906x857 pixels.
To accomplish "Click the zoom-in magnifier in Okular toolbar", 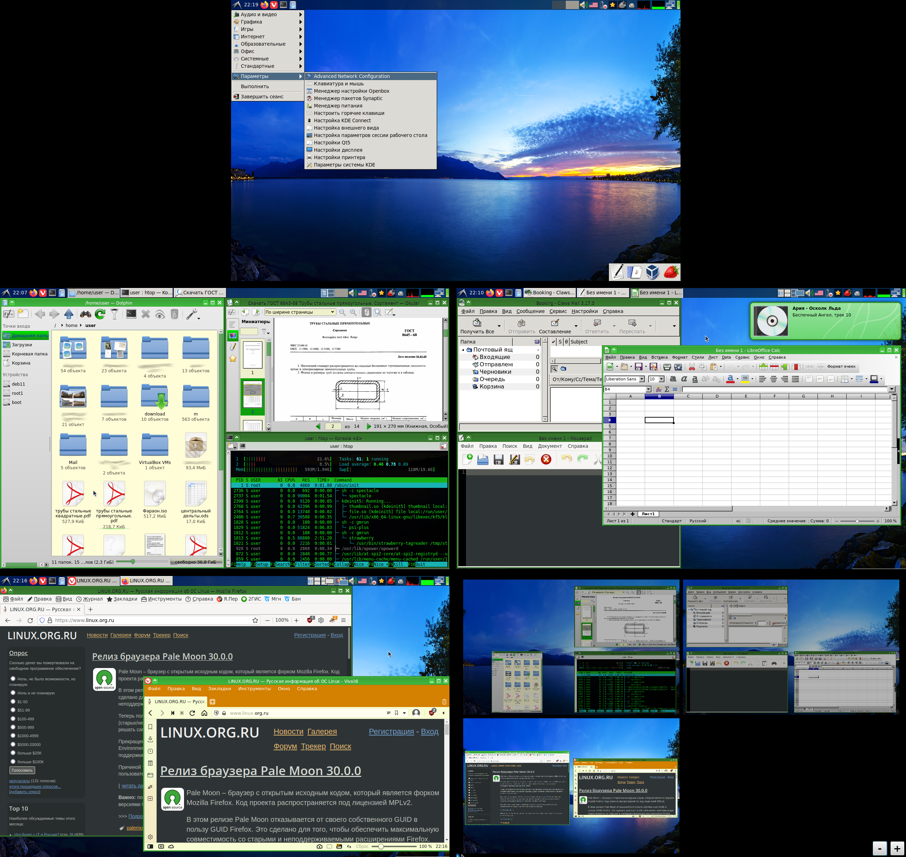I will [354, 312].
